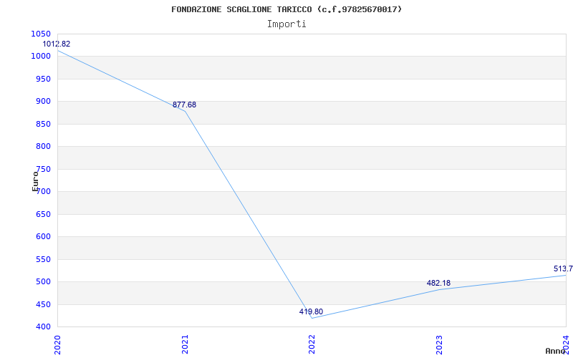Click the 650 y-axis tick label
The image size is (573, 358).
43,214
